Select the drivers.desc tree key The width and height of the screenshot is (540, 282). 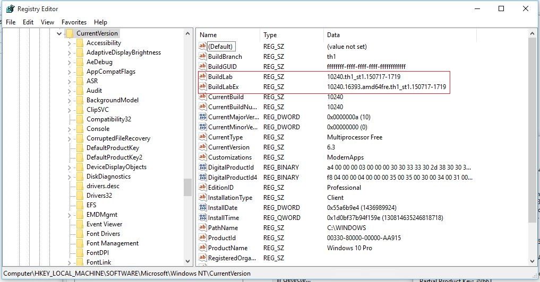tap(103, 186)
